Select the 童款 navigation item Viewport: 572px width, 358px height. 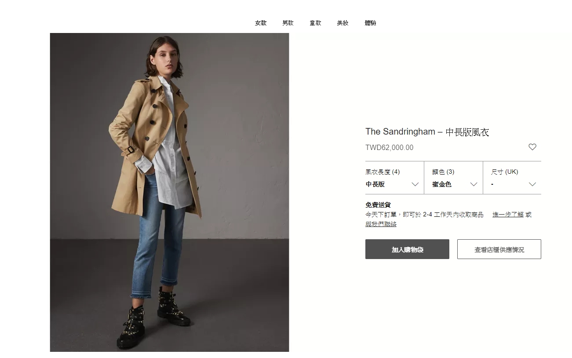tap(315, 23)
